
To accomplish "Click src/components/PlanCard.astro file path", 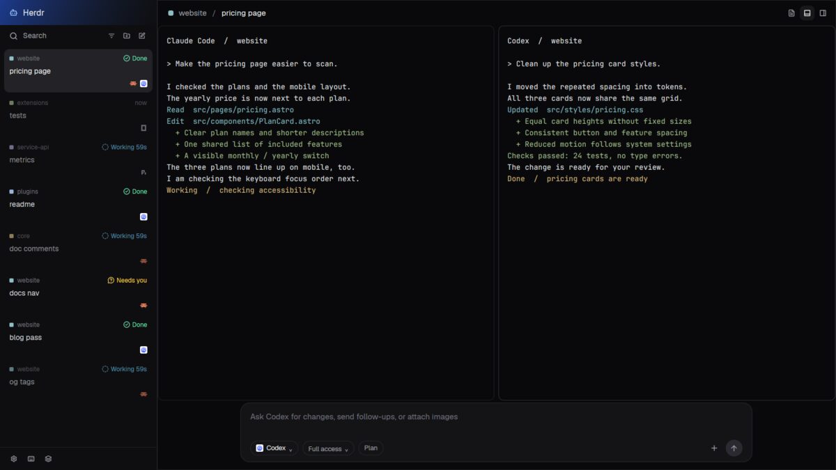I will pos(256,121).
